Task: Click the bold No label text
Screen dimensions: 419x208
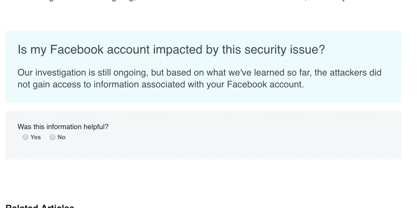Action: pyautogui.click(x=61, y=137)
